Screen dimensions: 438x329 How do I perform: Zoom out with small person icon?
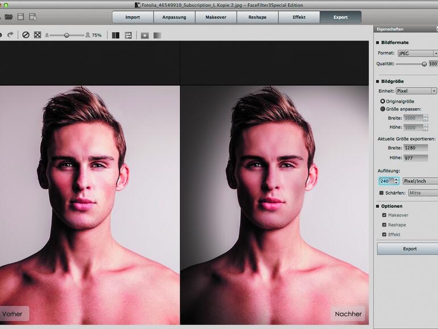click(x=47, y=35)
